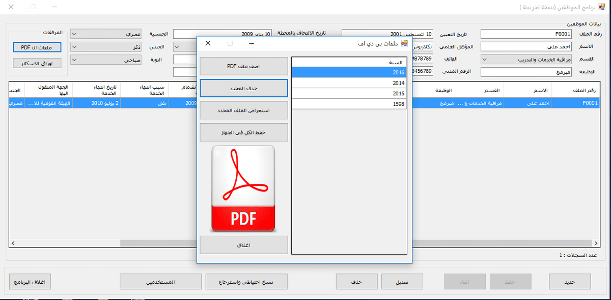Click the الرقم المدني field
Image resolution: width=611 pixels, height=300 pixels.
pyautogui.click(x=423, y=71)
